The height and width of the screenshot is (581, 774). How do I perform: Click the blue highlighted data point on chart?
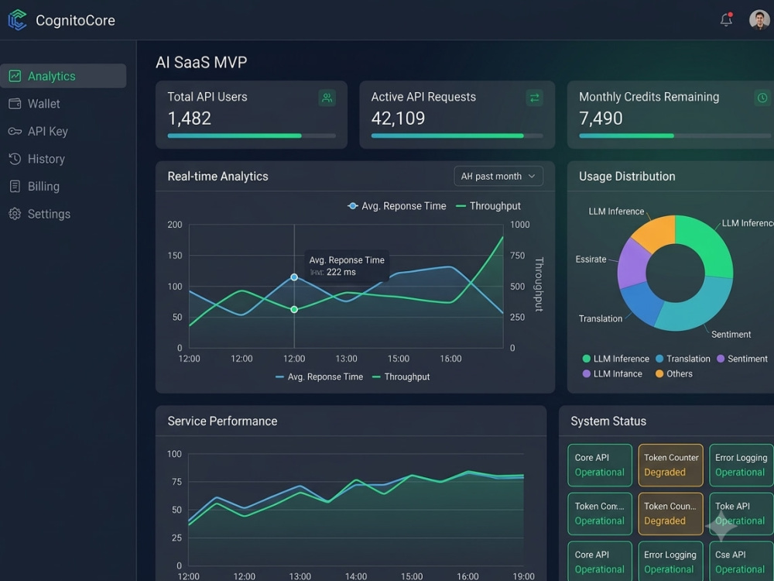(x=294, y=277)
